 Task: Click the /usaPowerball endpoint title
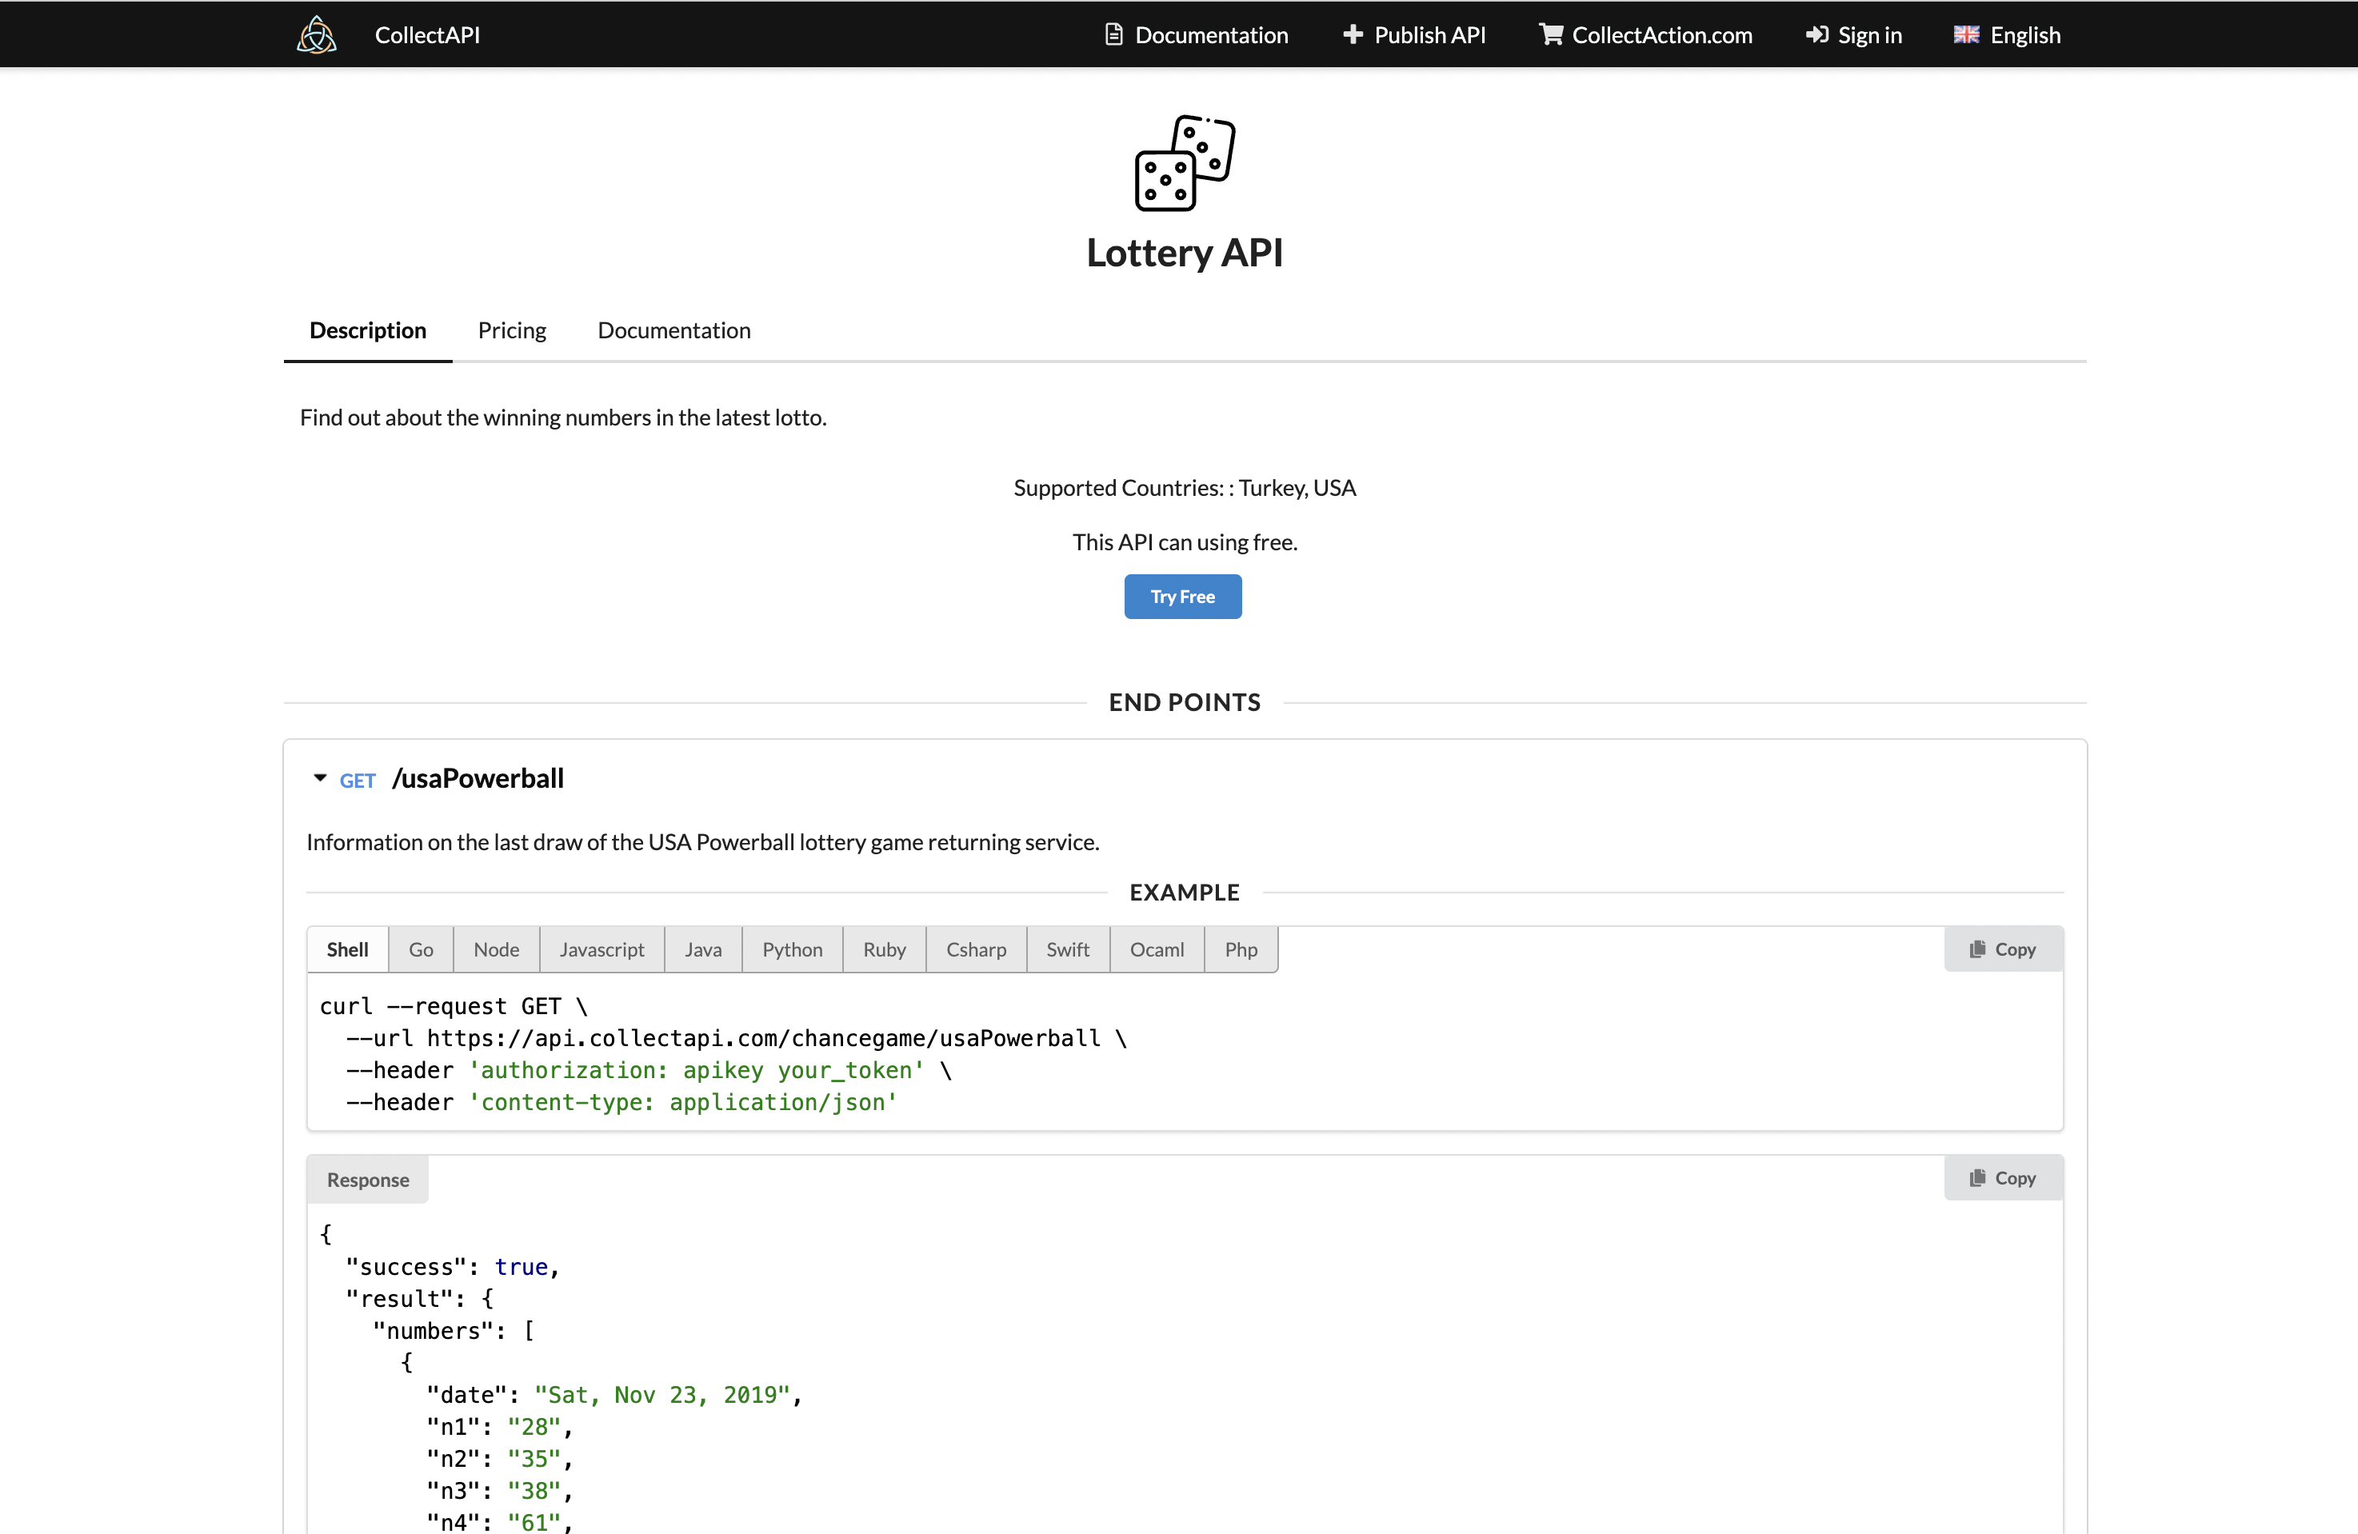point(478,778)
